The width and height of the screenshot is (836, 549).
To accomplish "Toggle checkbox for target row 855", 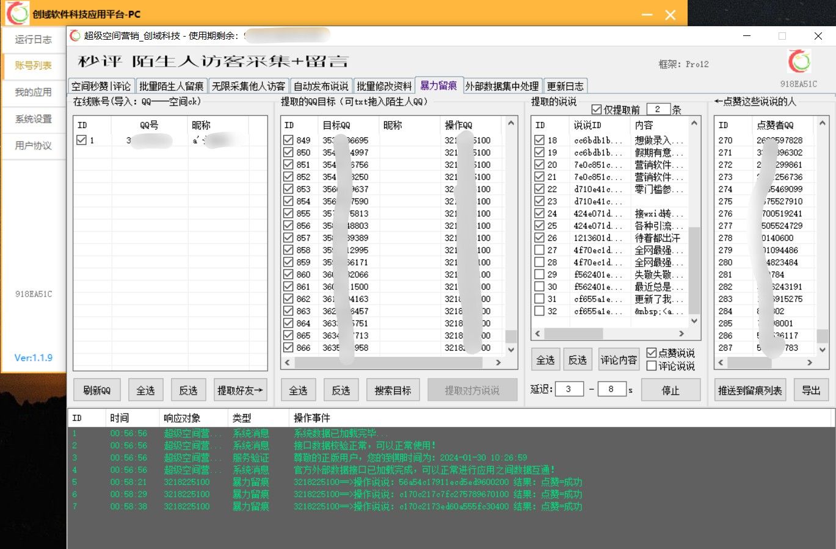I will pyautogui.click(x=288, y=213).
